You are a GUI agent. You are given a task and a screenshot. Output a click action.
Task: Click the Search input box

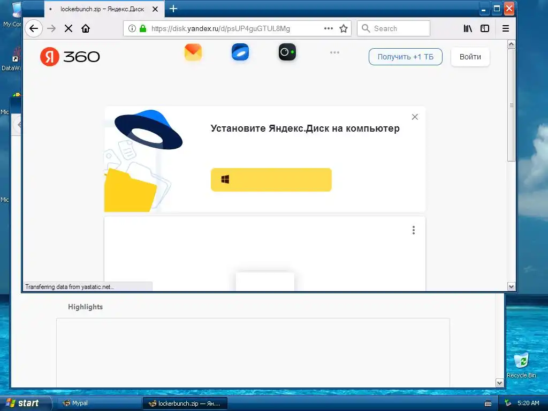[393, 28]
